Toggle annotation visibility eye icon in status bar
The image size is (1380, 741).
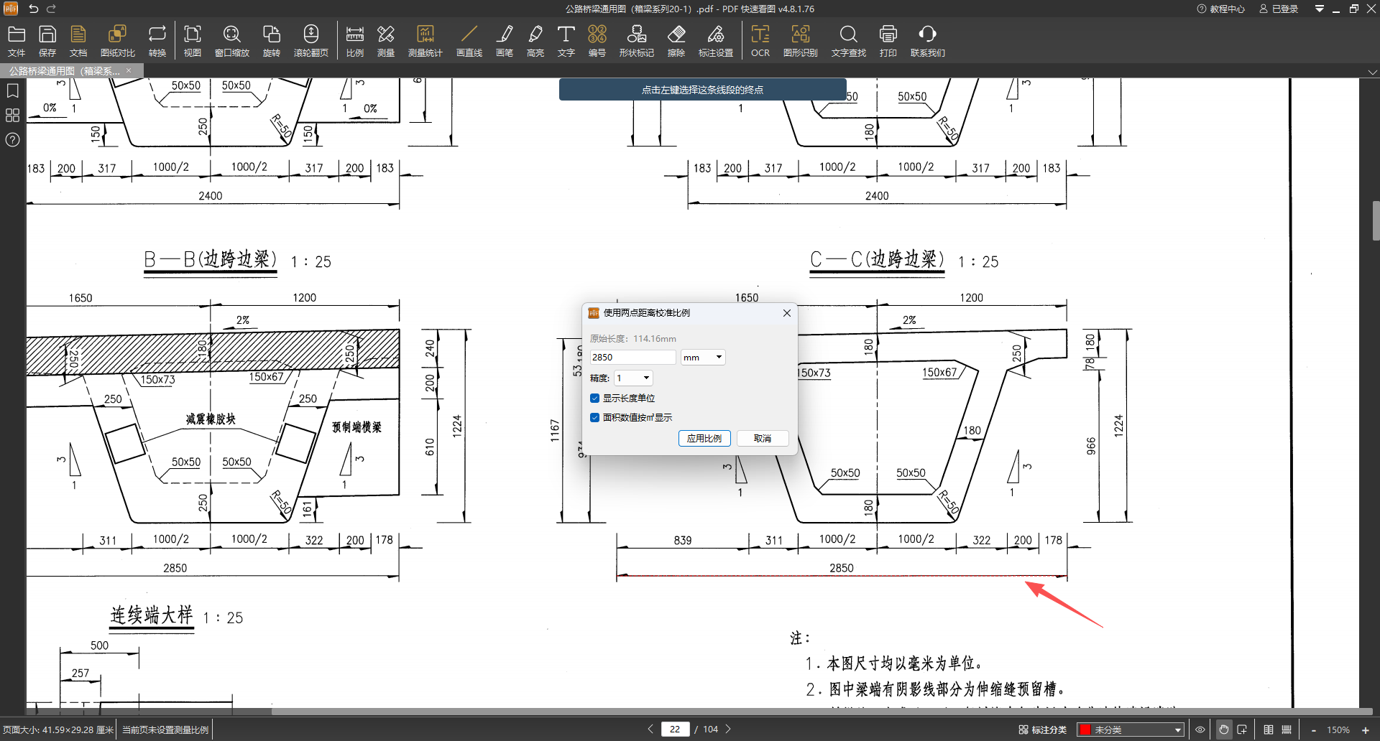point(1200,730)
